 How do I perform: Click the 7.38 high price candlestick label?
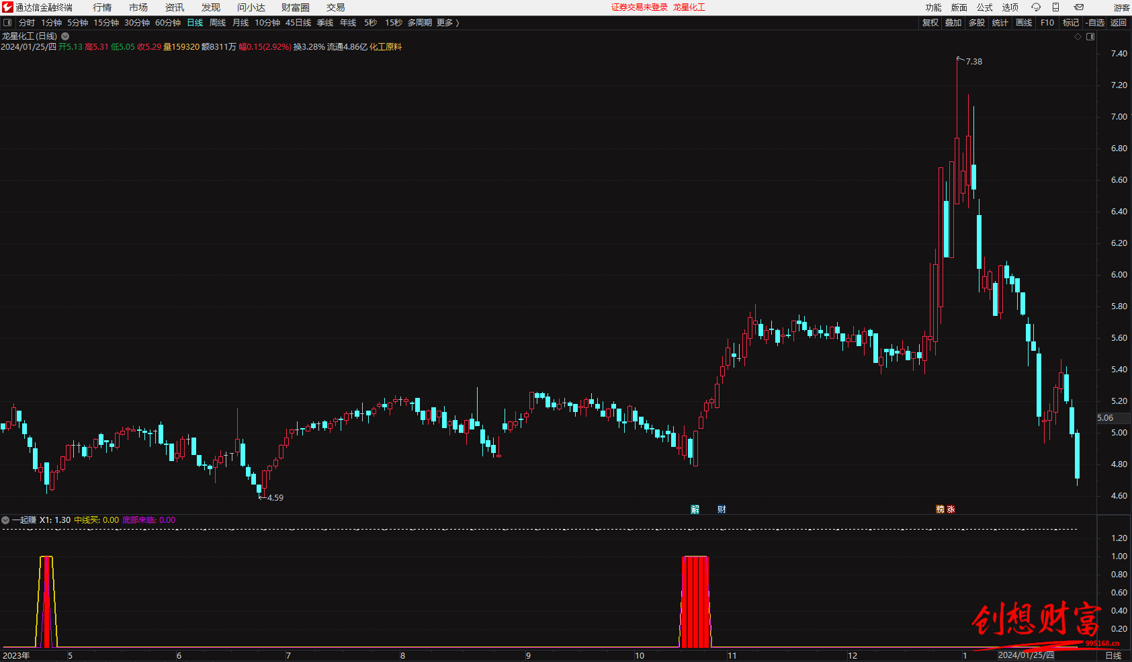coord(973,62)
